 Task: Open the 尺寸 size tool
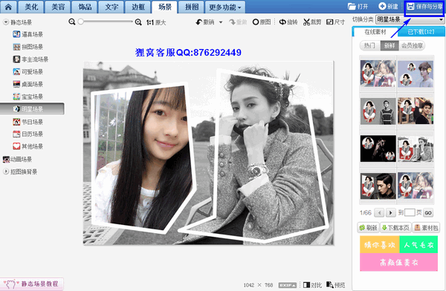(336, 22)
